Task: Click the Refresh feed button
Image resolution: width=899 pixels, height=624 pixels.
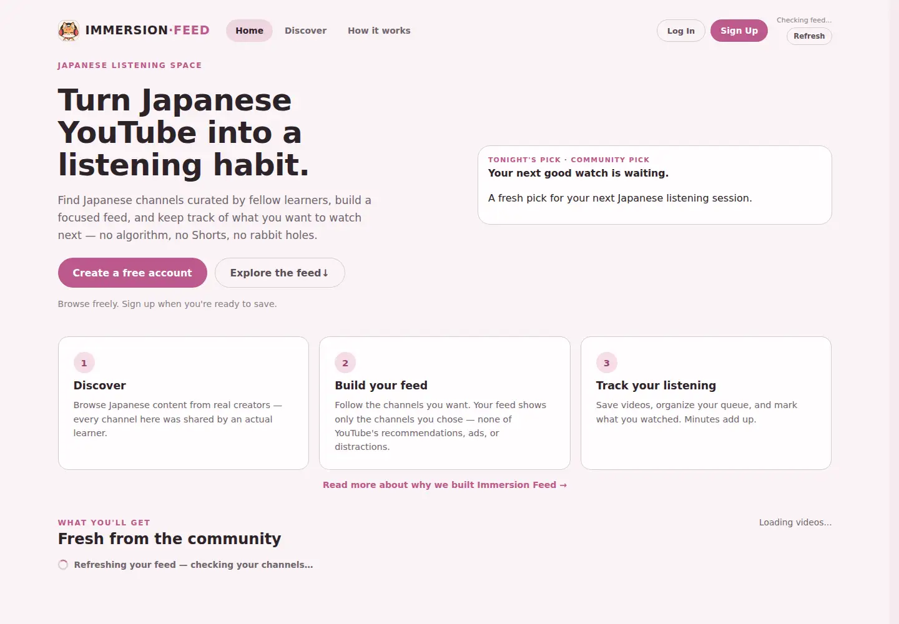Action: coord(809,36)
